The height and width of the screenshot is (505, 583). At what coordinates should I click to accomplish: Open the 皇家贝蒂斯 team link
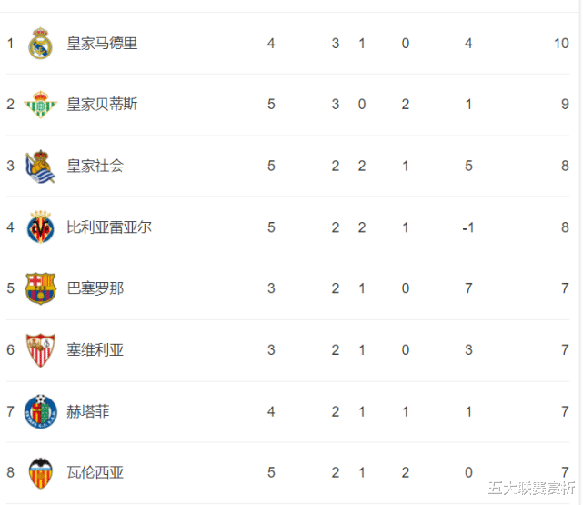click(102, 105)
